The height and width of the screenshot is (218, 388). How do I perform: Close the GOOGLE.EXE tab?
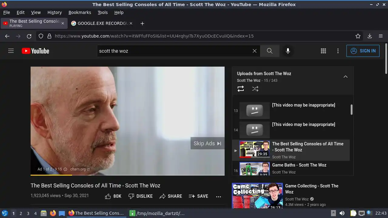point(131,23)
